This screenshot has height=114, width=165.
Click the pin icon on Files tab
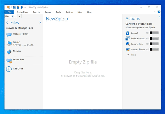pyautogui.click(x=13, y=16)
